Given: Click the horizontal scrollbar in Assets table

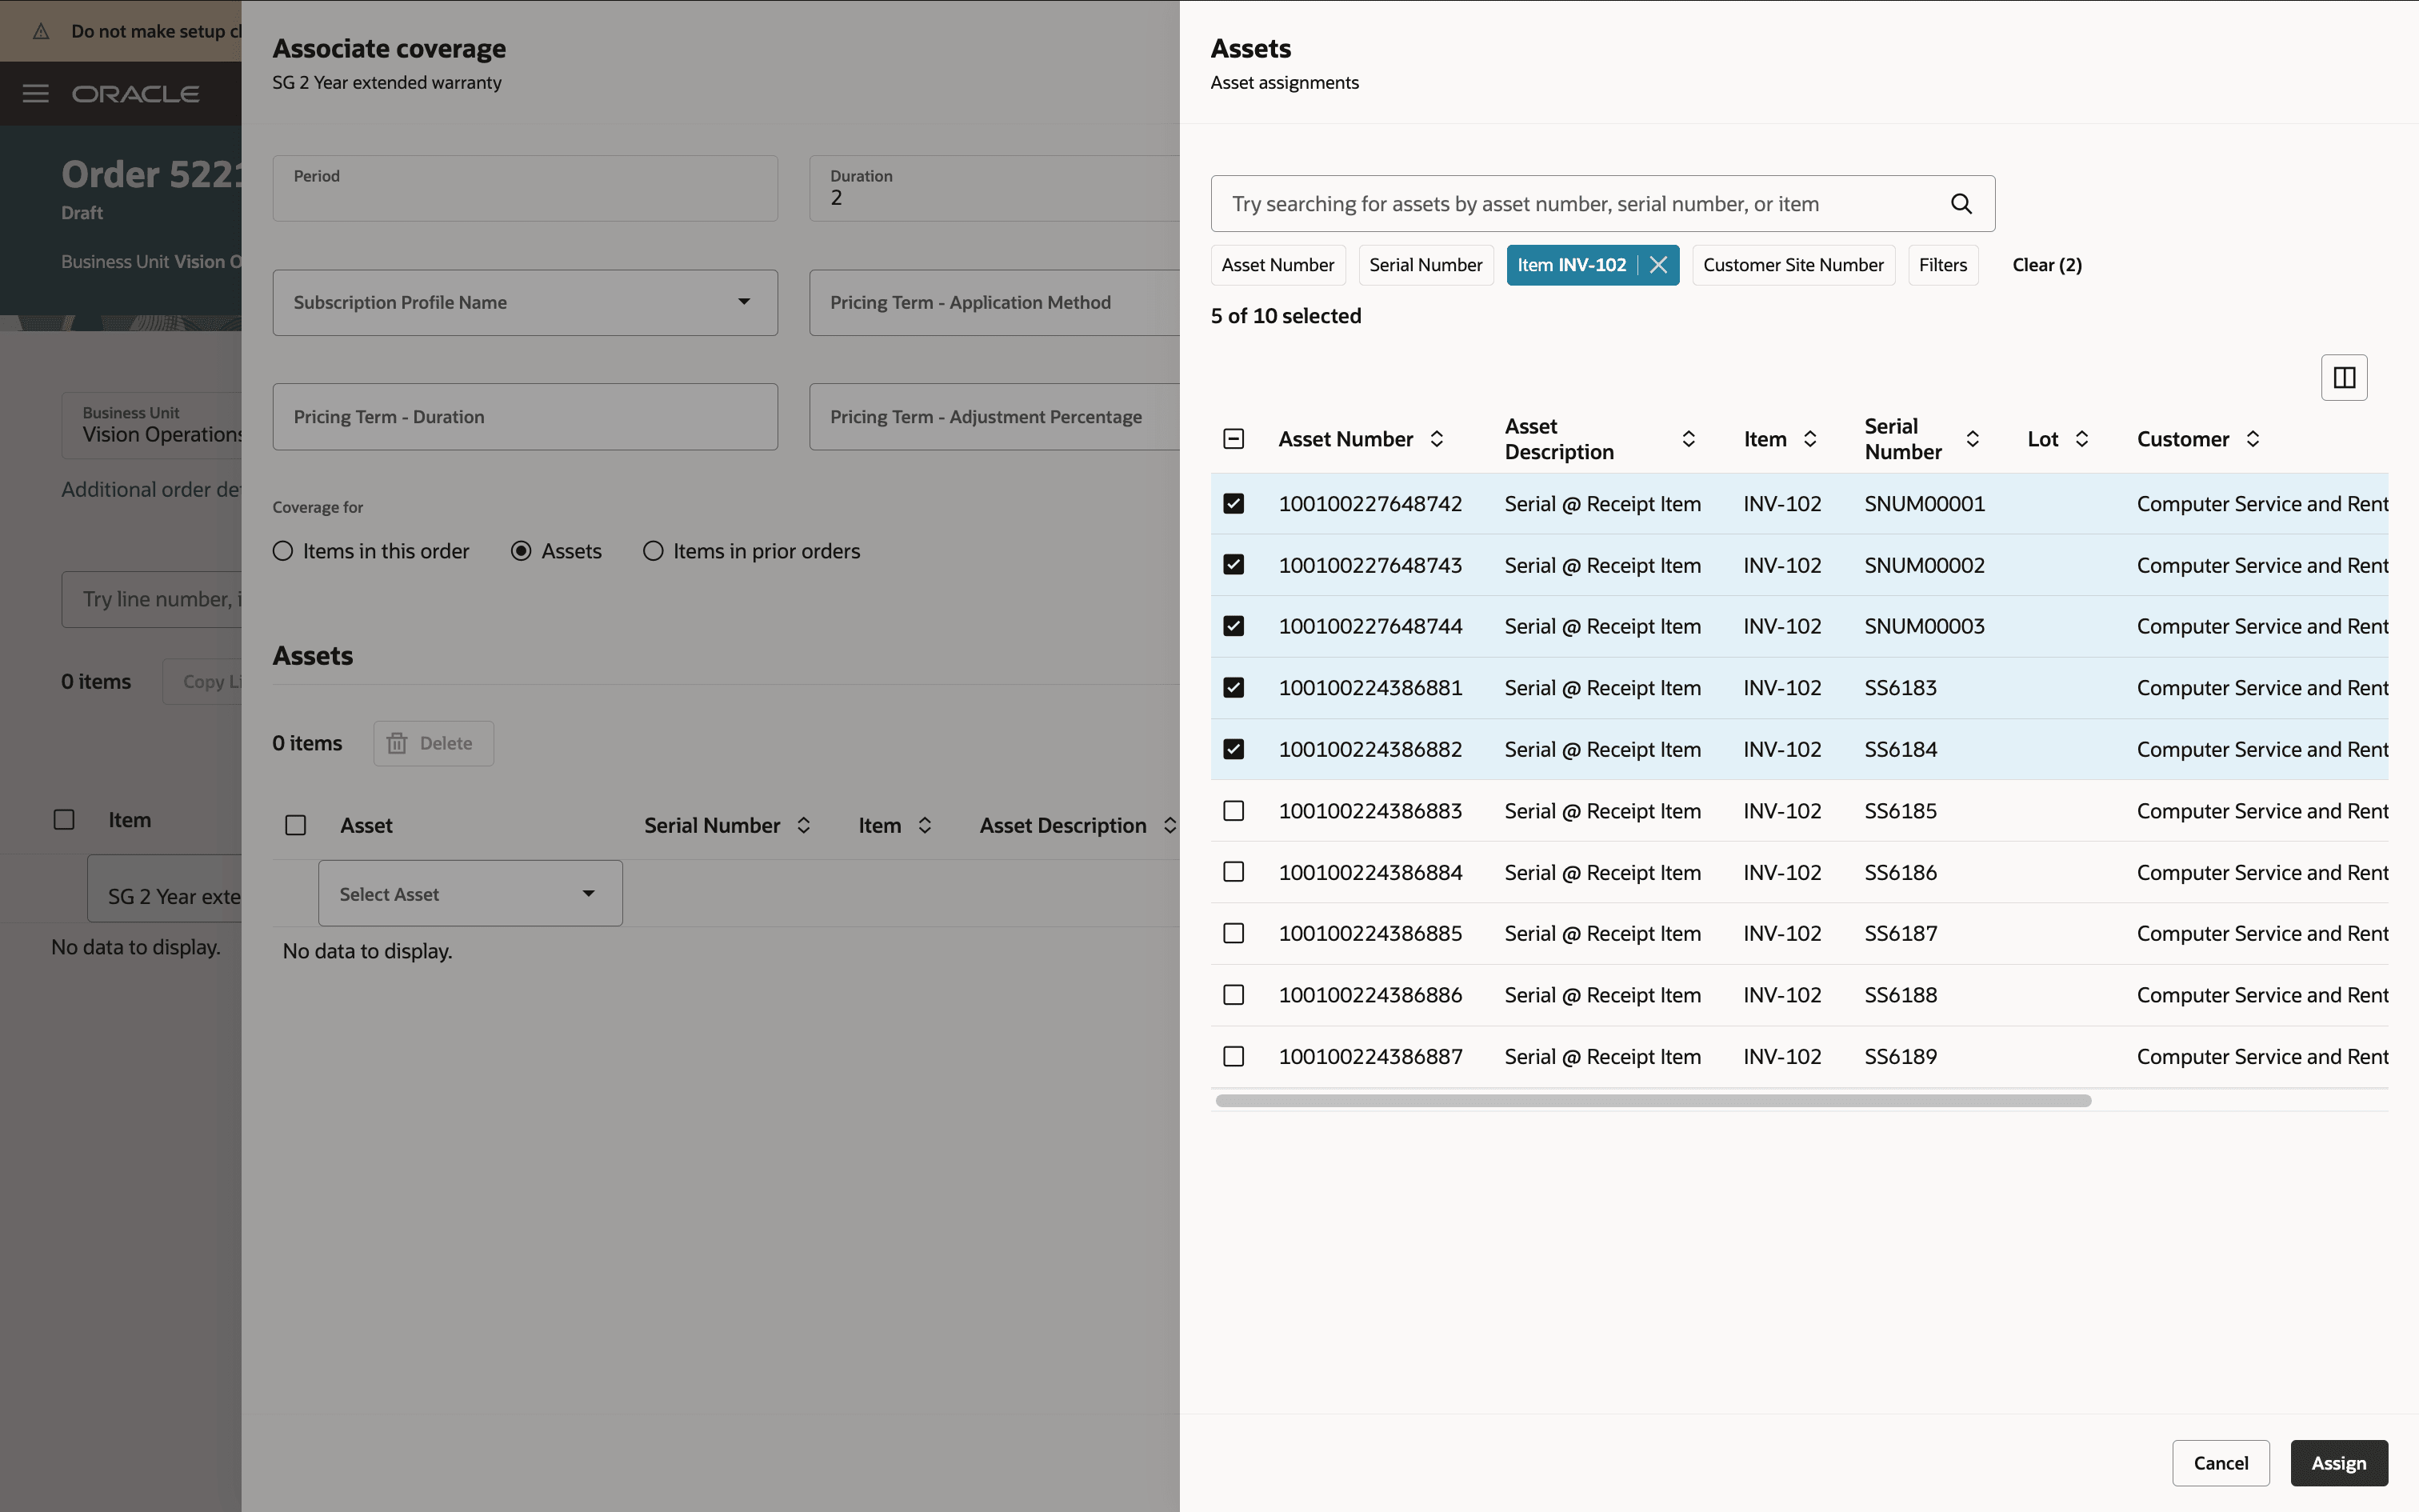Looking at the screenshot, I should [x=1653, y=1101].
